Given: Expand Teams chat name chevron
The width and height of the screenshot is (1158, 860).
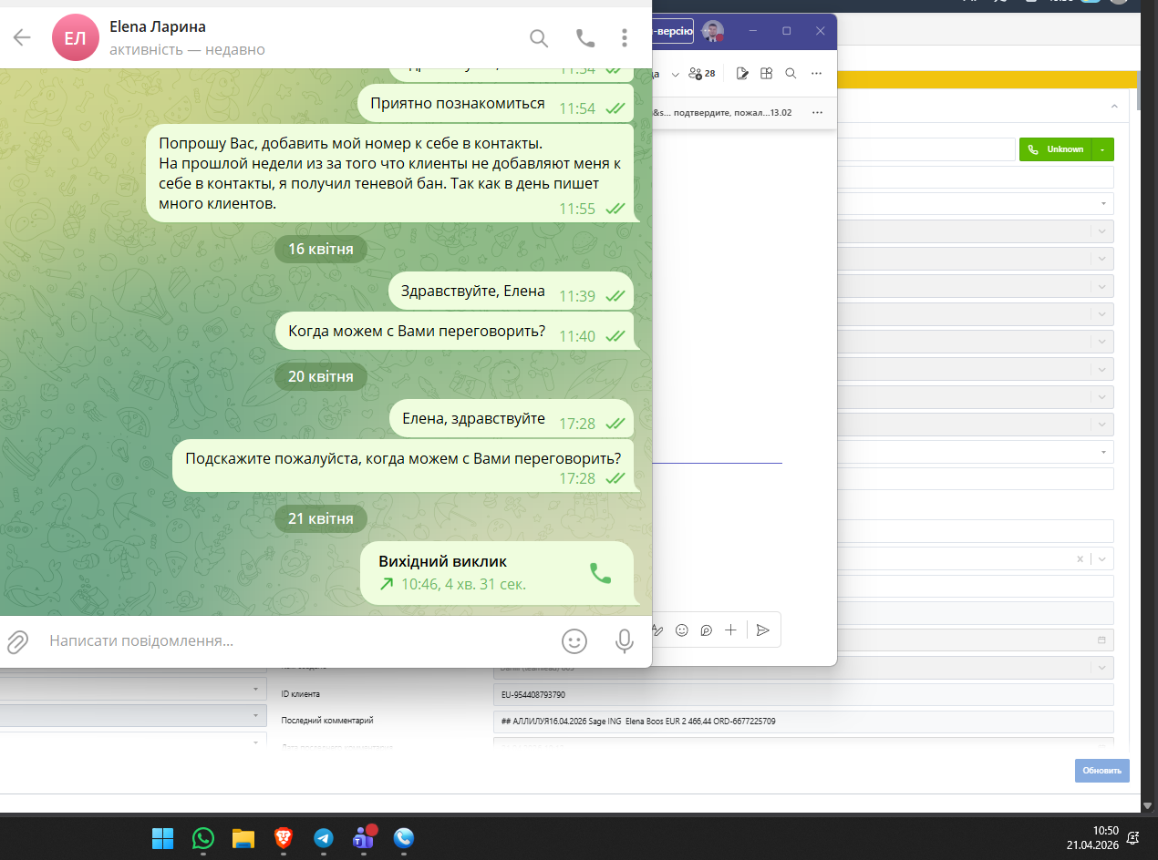Looking at the screenshot, I should (676, 74).
